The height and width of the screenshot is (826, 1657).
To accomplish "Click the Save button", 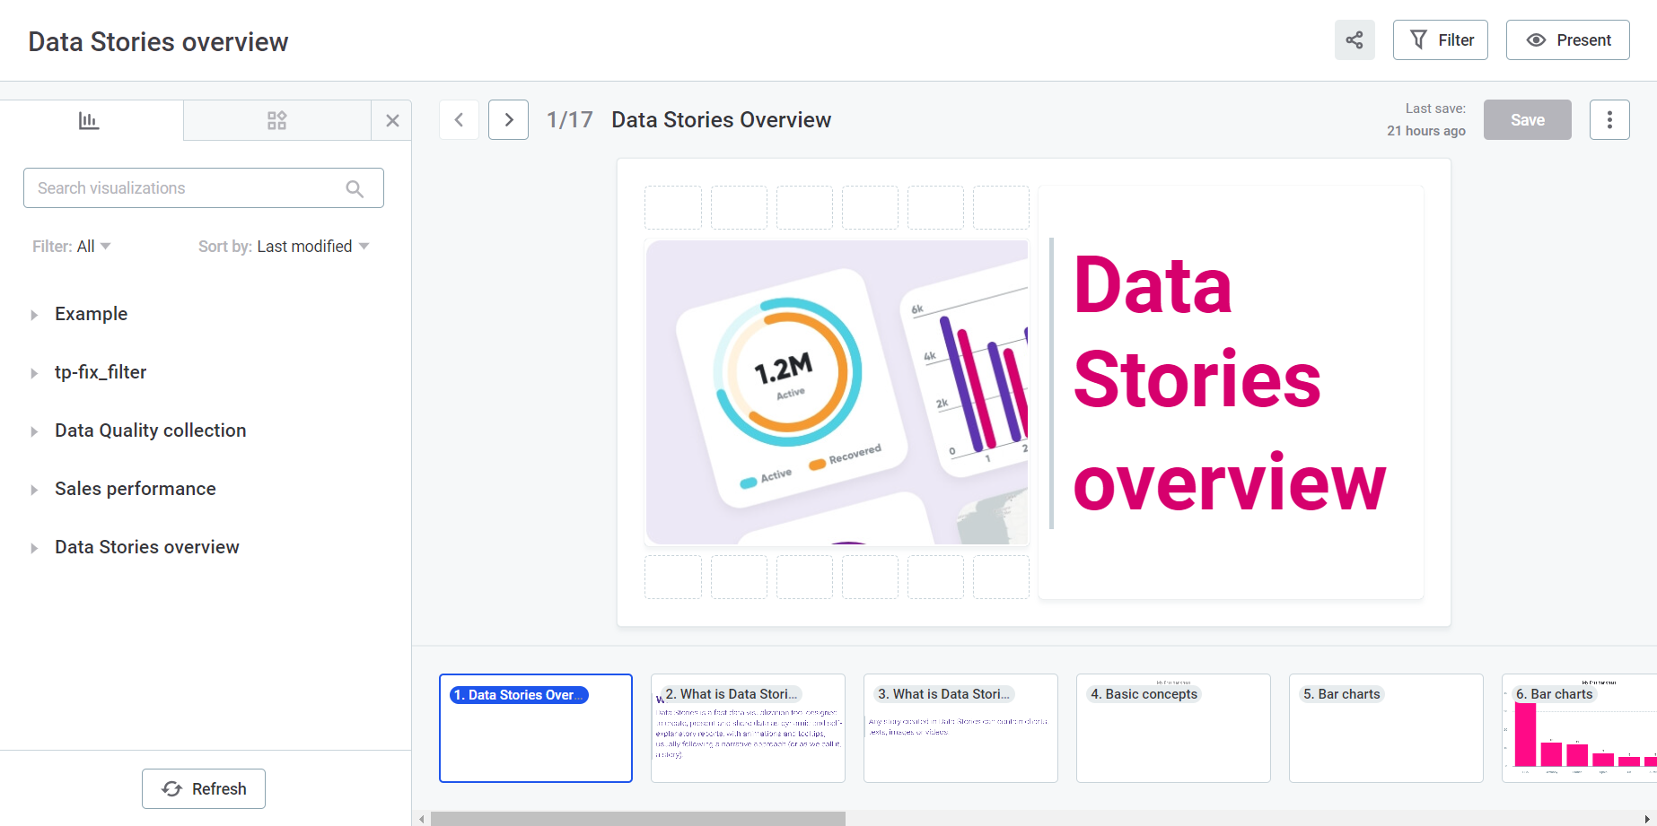I will coord(1527,119).
